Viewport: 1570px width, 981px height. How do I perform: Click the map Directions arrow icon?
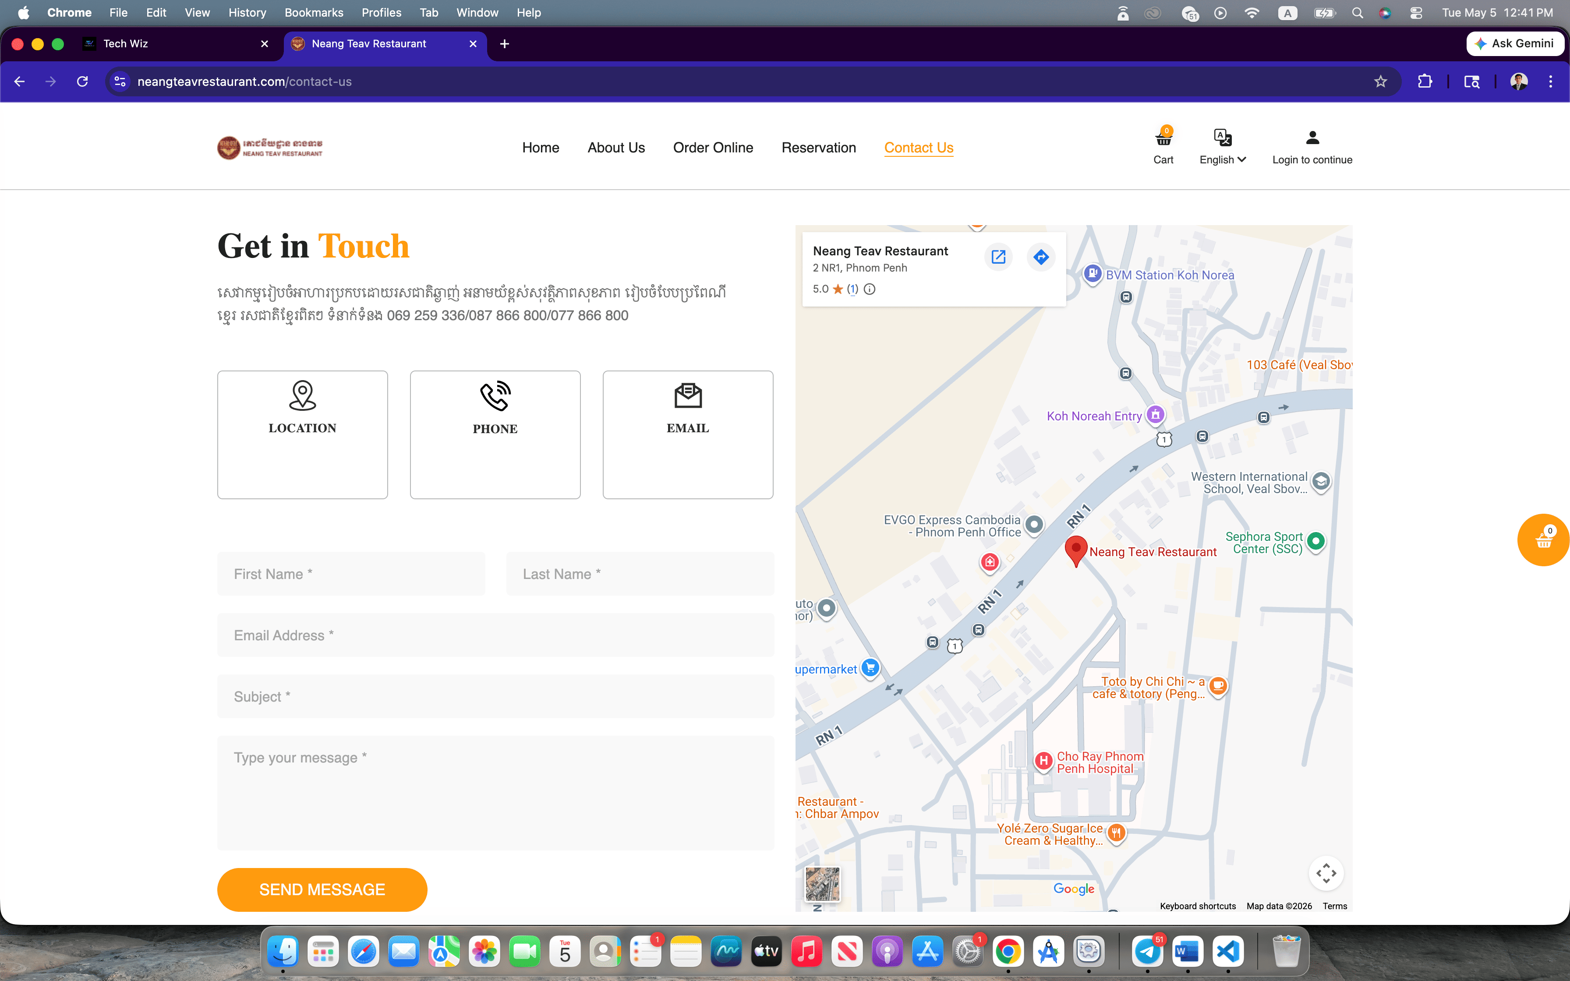tap(1041, 257)
